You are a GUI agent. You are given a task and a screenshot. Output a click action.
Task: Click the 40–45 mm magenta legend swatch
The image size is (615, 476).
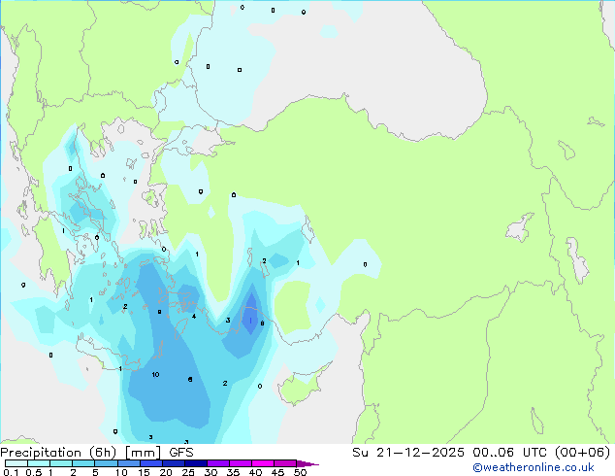click(x=263, y=463)
